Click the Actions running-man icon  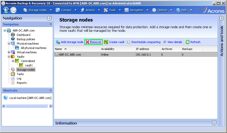point(82,10)
